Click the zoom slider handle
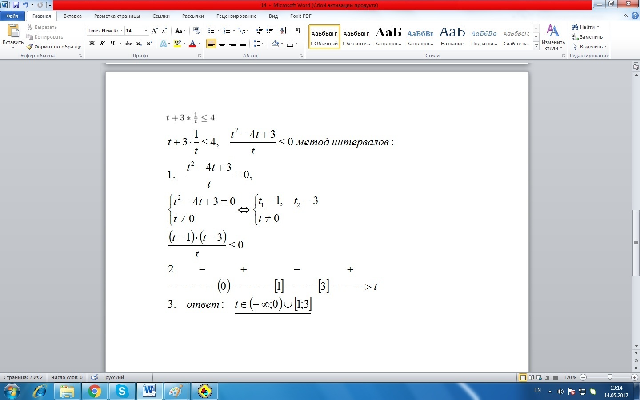This screenshot has width=640, height=400. coord(610,377)
